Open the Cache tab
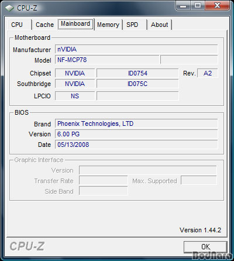The image size is (234, 261). [44, 25]
